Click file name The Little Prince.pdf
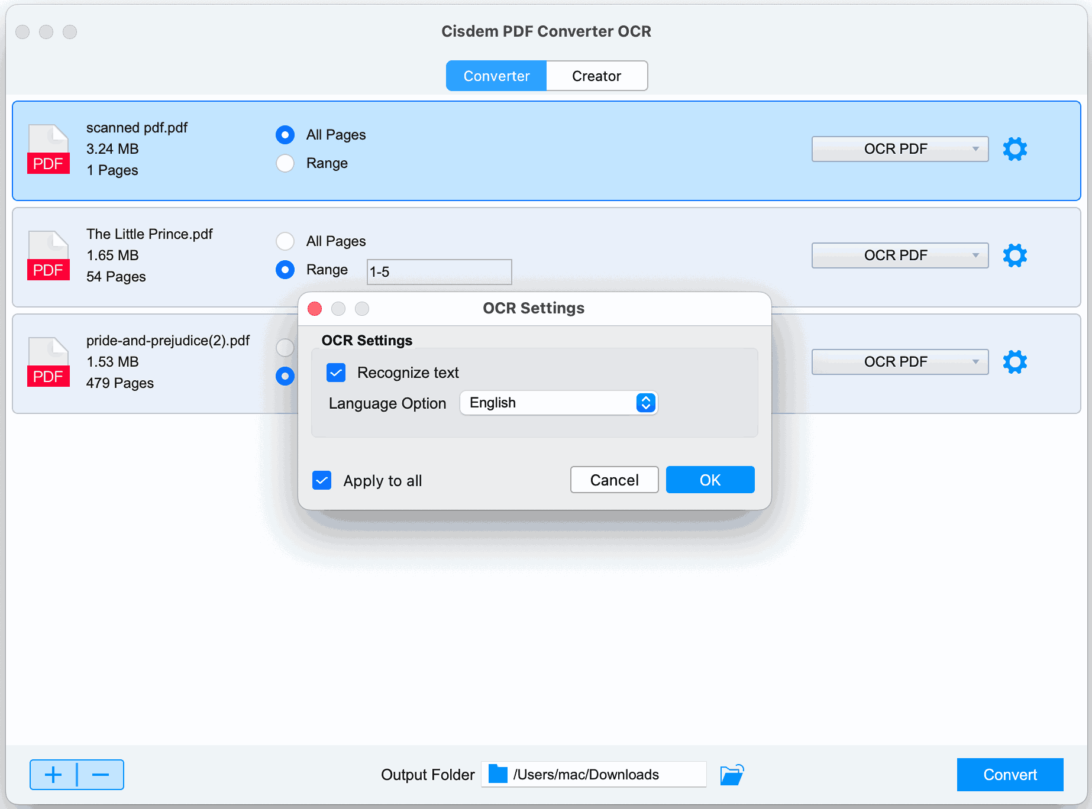 [x=149, y=234]
